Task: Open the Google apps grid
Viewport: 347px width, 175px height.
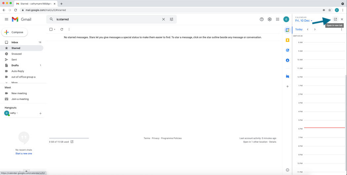Action: [x=278, y=19]
